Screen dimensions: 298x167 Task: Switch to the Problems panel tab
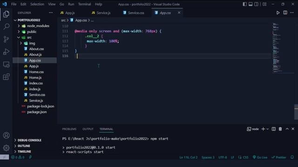click(x=69, y=129)
